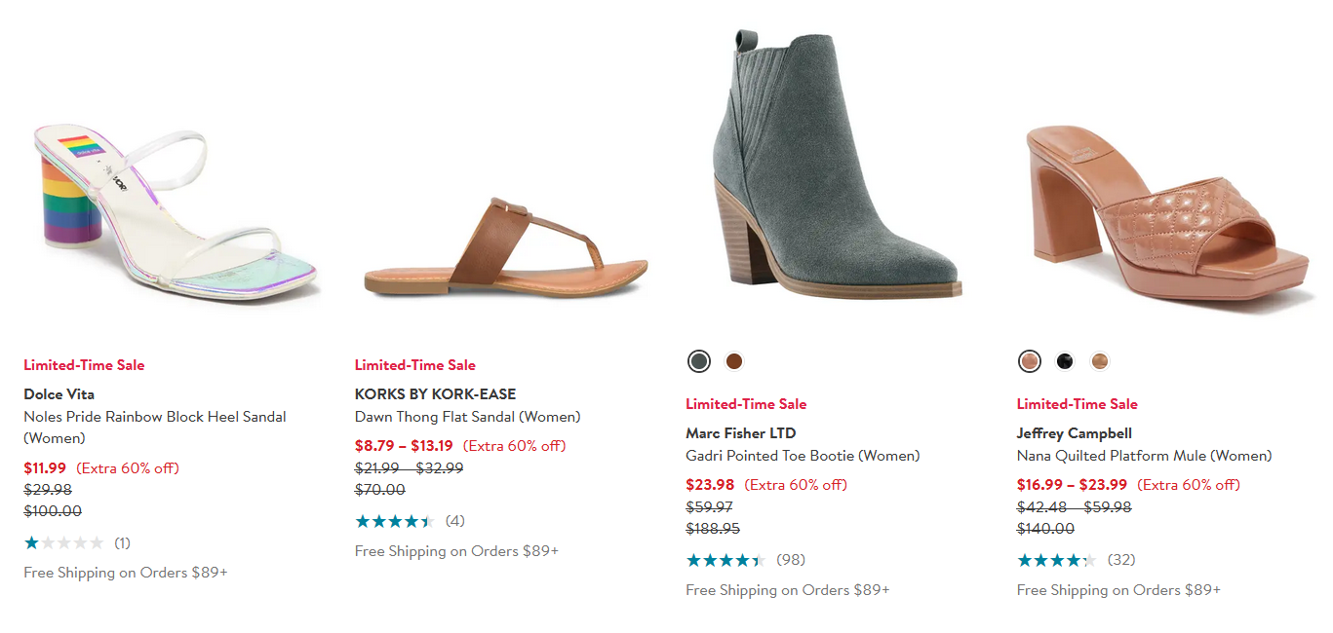The height and width of the screenshot is (633, 1333).
Task: Choose the pink colorway of the Nana Quilted mule
Action: (x=1030, y=360)
